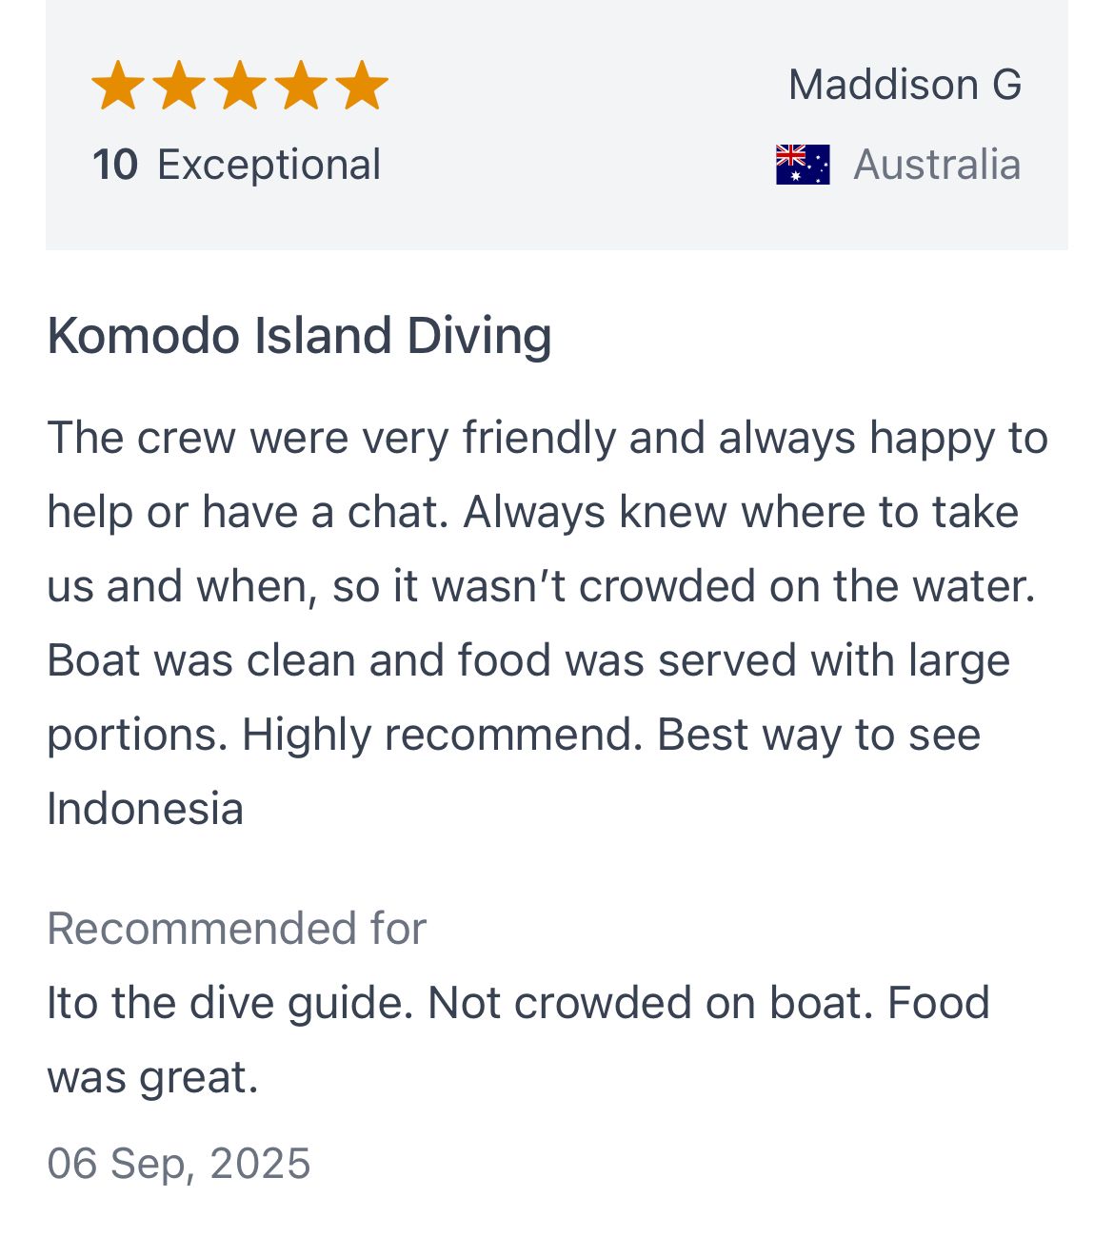Click the second orange rating star
The width and height of the screenshot is (1114, 1256).
point(179,86)
